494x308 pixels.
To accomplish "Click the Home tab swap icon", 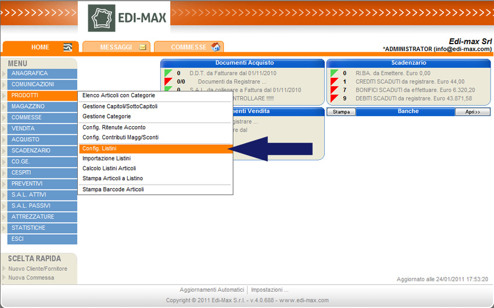I will click(68, 47).
